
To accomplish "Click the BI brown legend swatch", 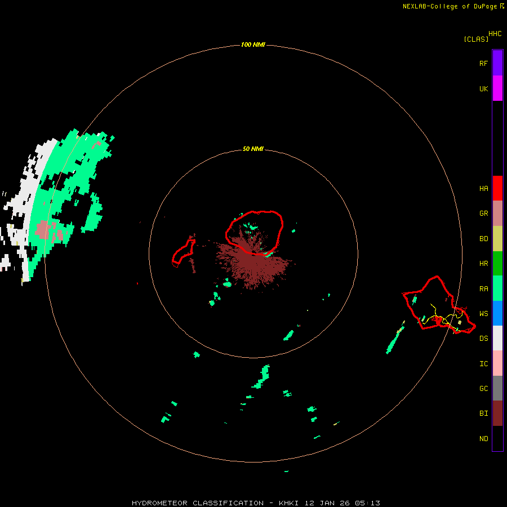I will pos(497,413).
